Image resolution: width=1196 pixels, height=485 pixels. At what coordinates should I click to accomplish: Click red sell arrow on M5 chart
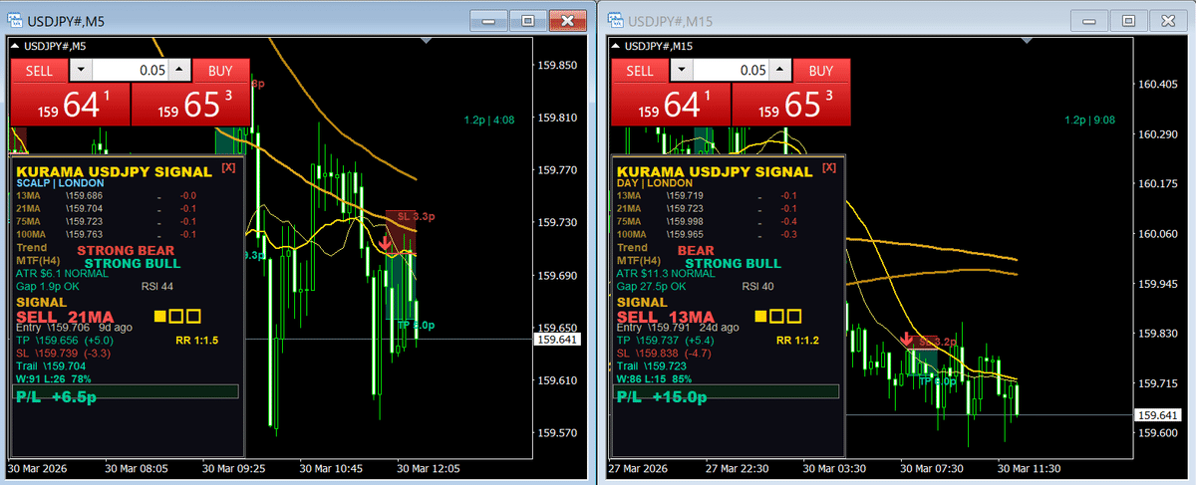[x=385, y=243]
